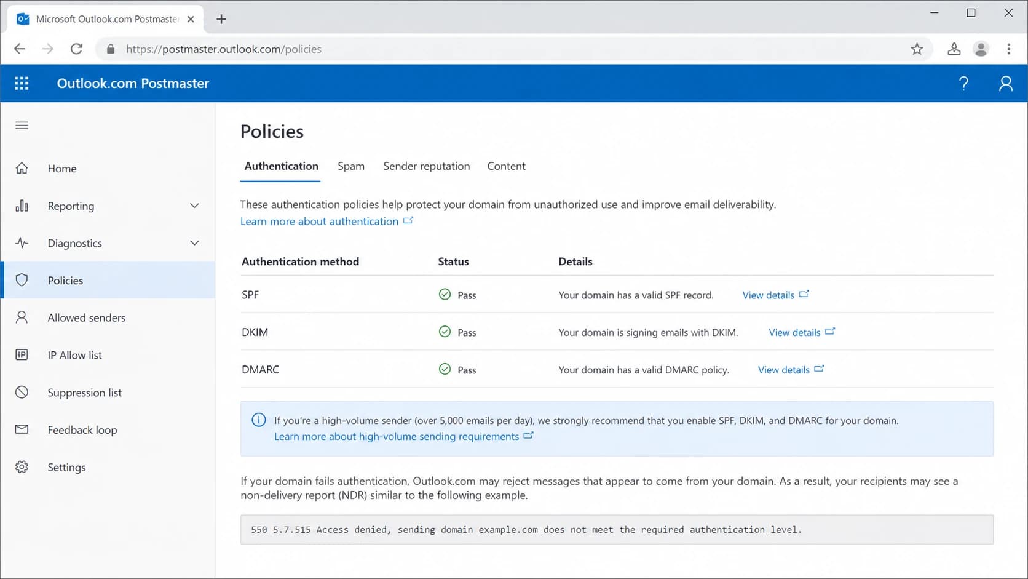Switch to the Spam tab

point(351,166)
